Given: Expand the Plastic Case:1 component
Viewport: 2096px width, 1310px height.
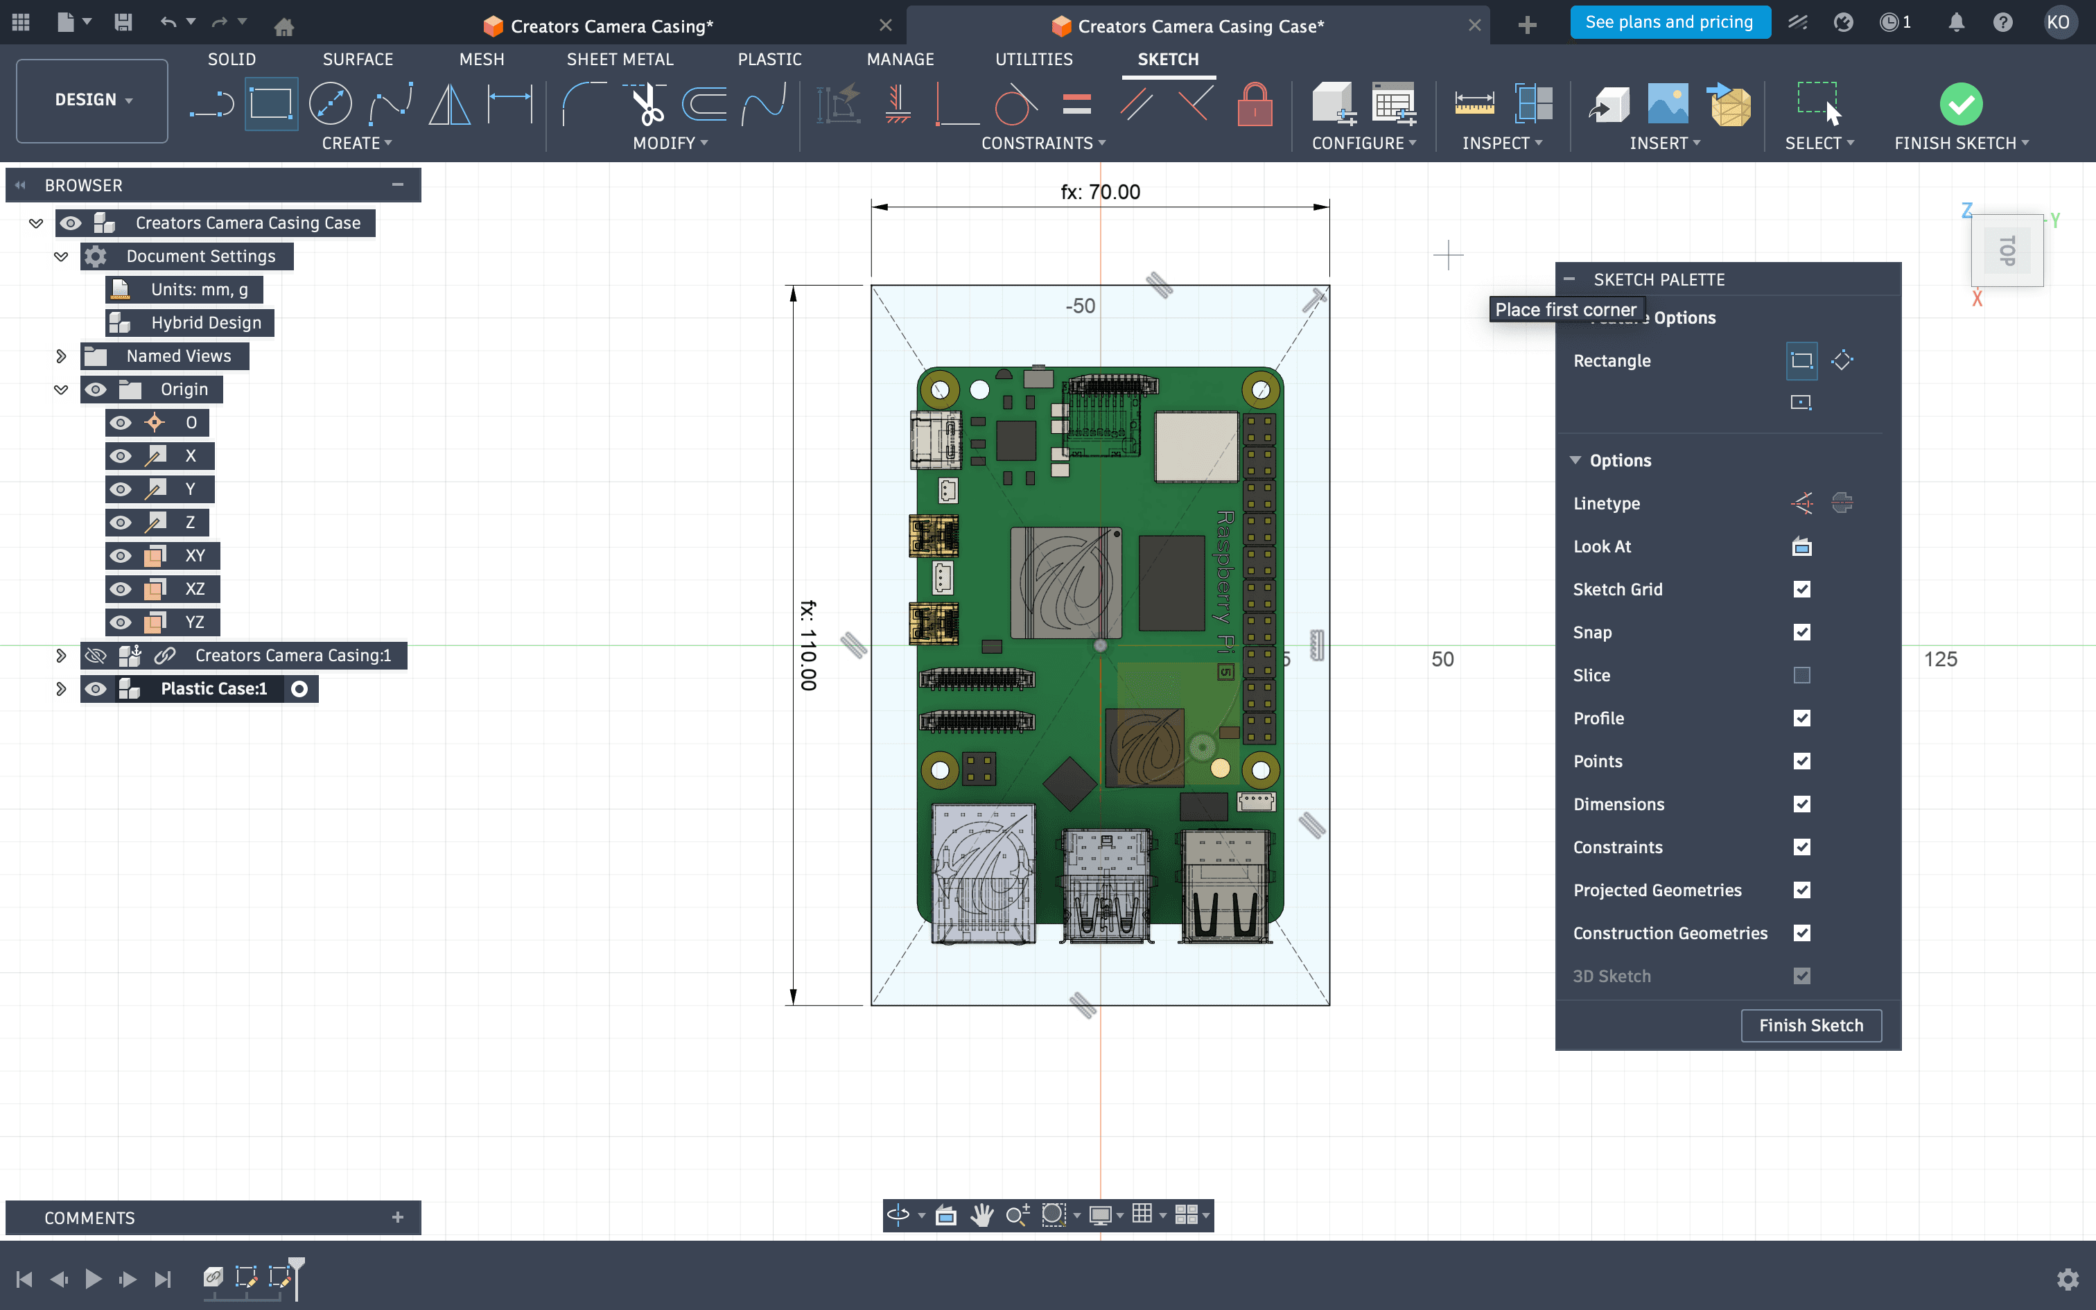Looking at the screenshot, I should coord(60,689).
